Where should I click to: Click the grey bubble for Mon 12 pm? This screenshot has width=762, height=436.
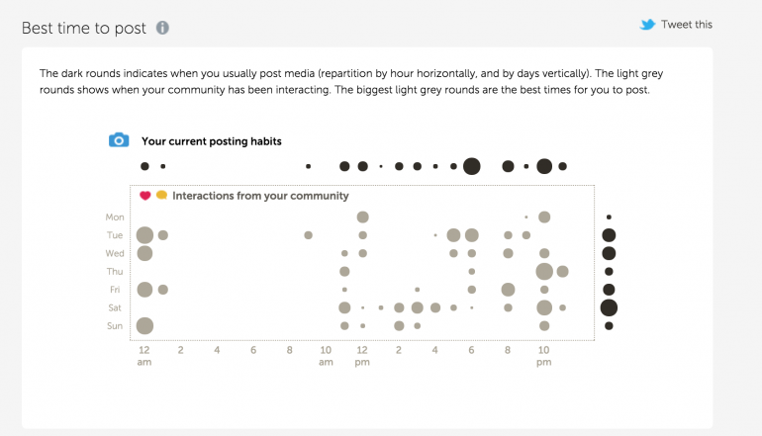(363, 218)
